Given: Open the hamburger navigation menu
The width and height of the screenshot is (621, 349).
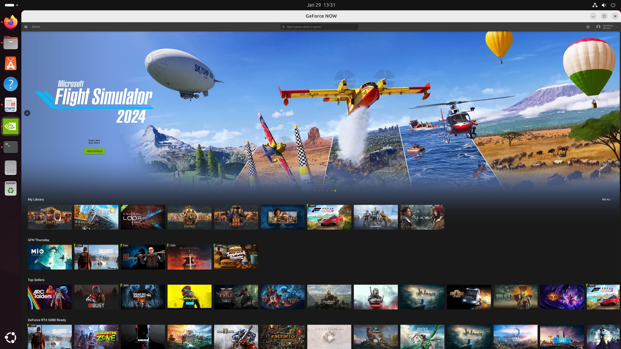Looking at the screenshot, I should tap(26, 27).
